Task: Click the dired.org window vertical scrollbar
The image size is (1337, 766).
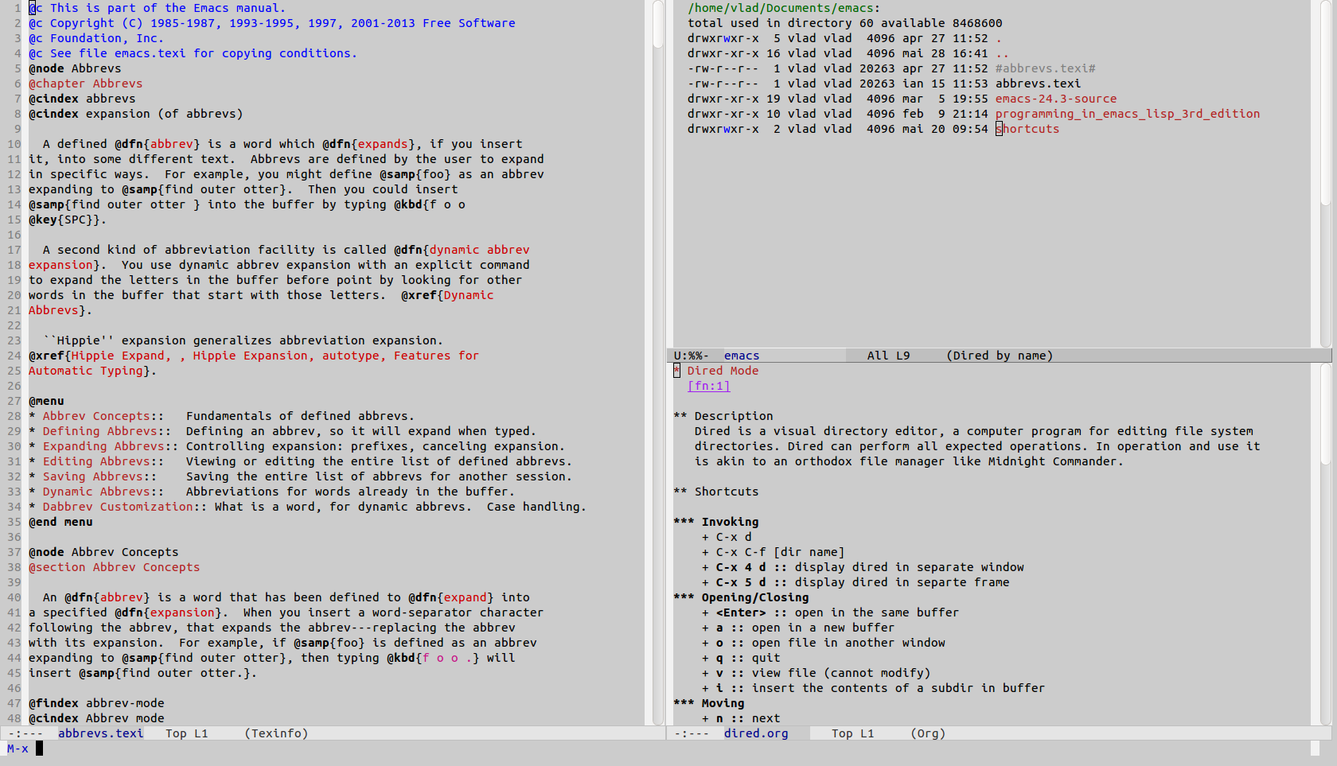Action: 1325,544
